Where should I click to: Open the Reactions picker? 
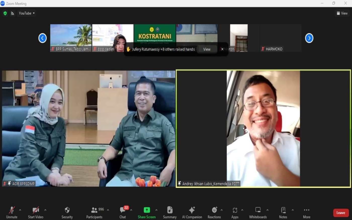point(214,212)
